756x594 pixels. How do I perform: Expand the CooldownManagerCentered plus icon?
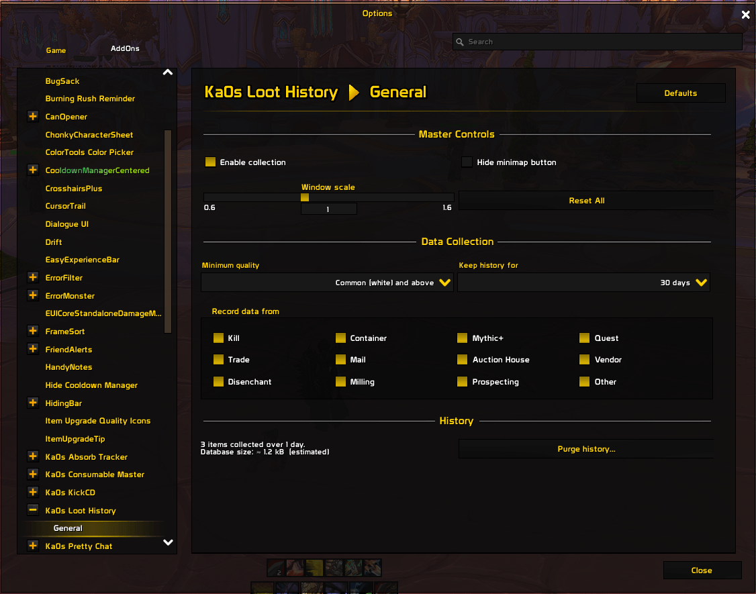point(33,170)
